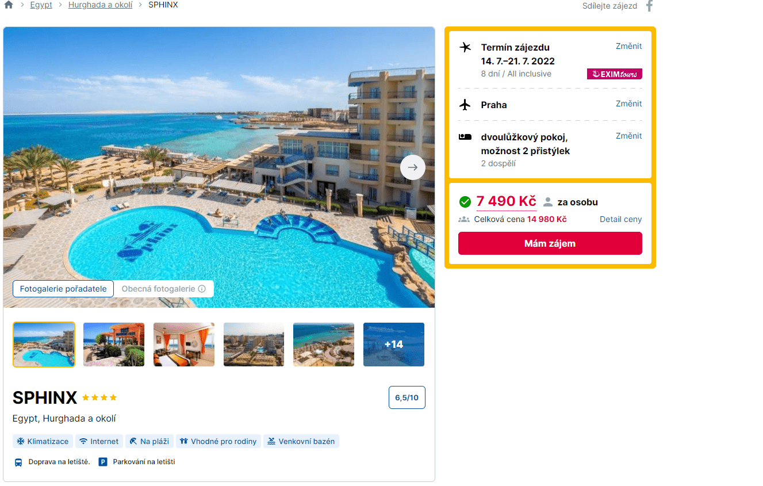Select the orange hotel room thumbnail
The width and height of the screenshot is (763, 486).
[x=184, y=345]
